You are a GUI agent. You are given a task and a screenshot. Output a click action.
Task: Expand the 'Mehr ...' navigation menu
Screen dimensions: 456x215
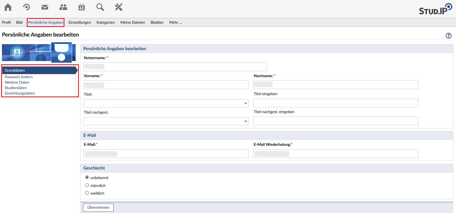[x=175, y=22]
